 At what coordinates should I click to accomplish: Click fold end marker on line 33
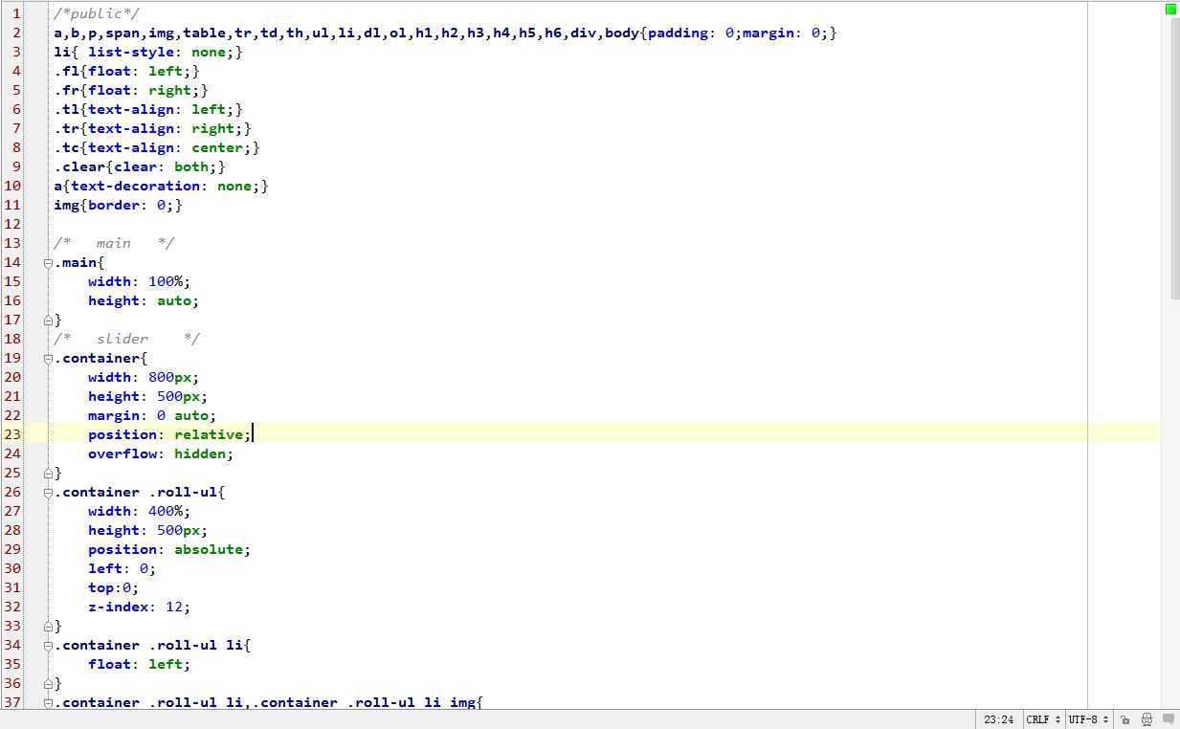tap(48, 626)
